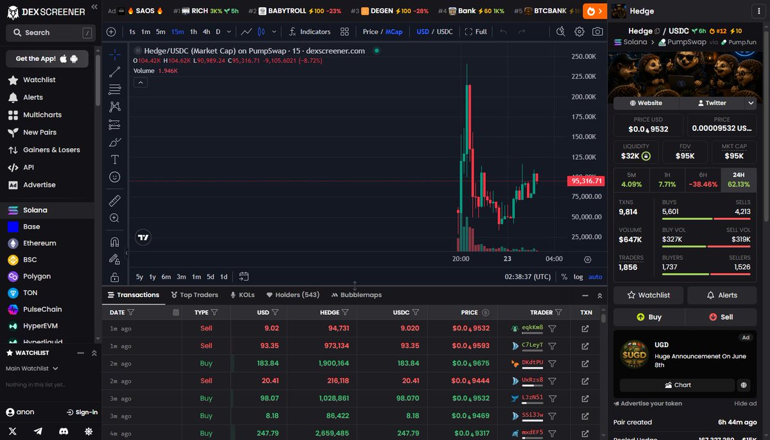Click the quick search icon in chart toolbar
Viewport: 770px width, 440px height.
pos(561,31)
